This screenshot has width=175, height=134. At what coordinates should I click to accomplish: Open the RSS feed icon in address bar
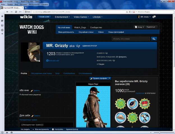(x=127, y=12)
